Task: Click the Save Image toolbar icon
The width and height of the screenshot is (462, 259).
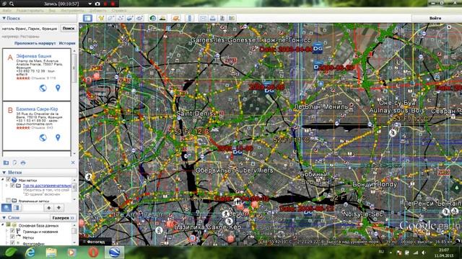Action: [x=222, y=18]
